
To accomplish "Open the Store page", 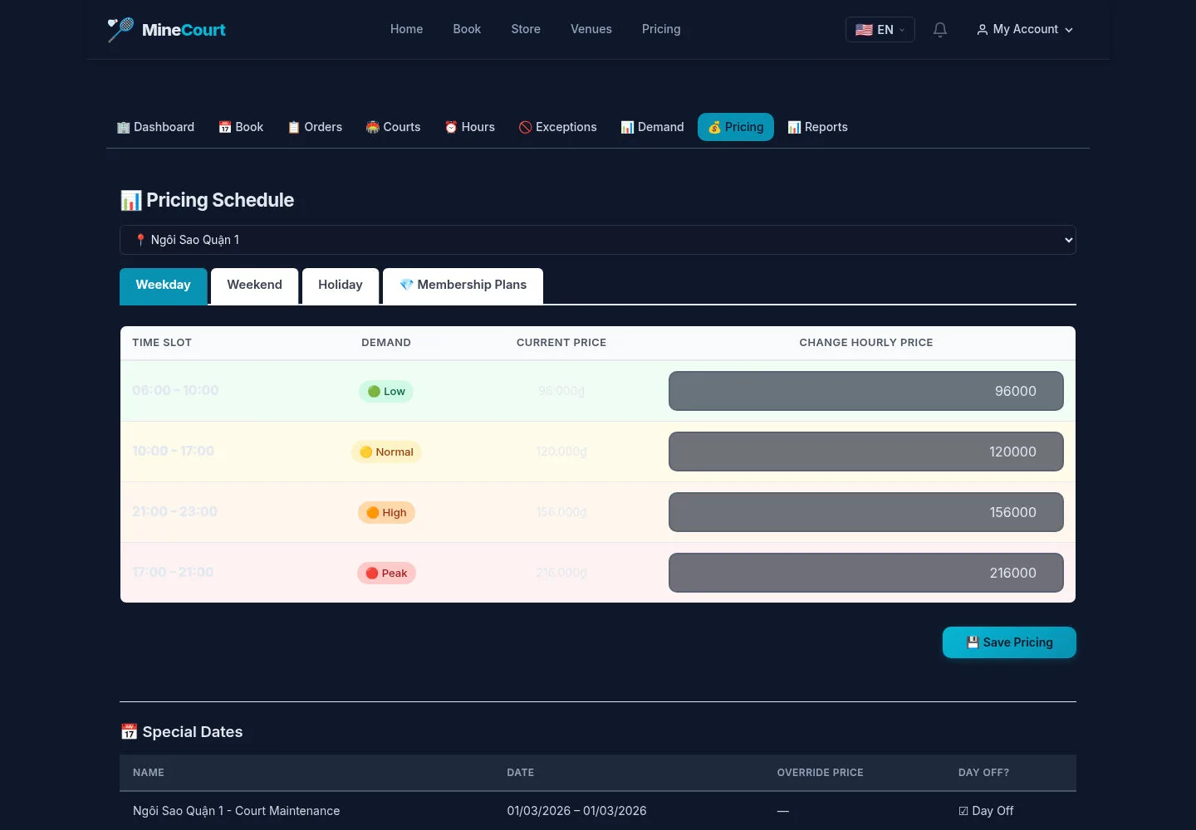I will [526, 29].
